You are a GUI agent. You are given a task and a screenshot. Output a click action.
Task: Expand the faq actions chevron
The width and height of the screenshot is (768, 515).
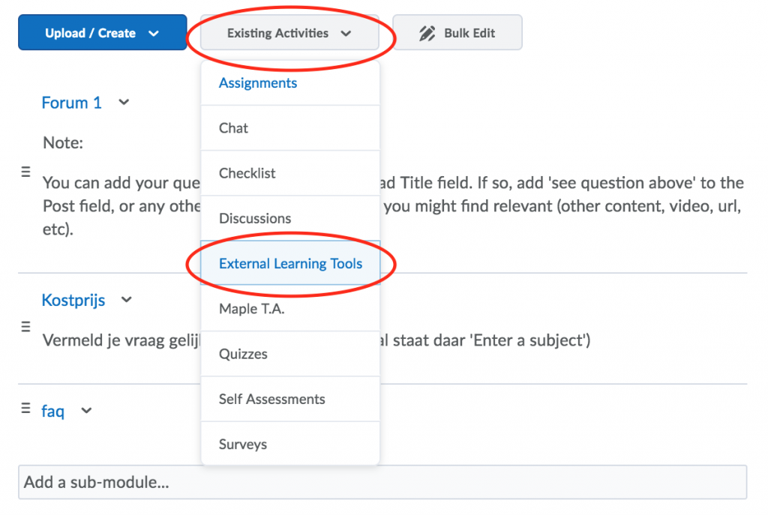[85, 411]
